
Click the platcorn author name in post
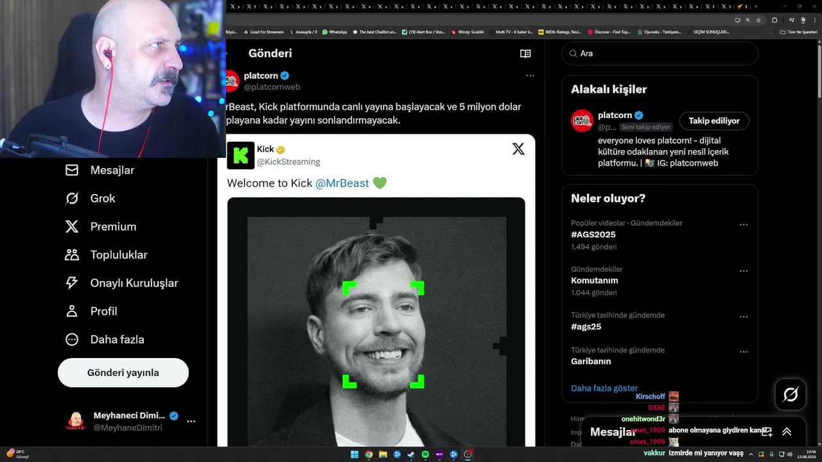(261, 76)
